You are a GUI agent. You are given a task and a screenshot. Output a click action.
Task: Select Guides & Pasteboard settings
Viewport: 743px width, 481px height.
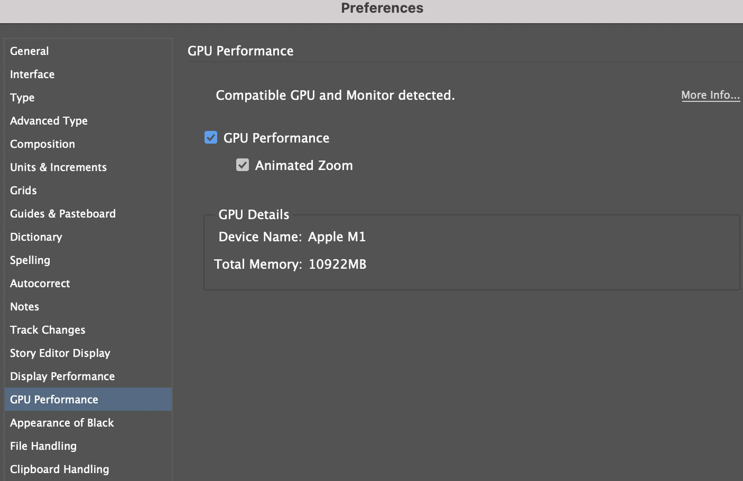[63, 213]
